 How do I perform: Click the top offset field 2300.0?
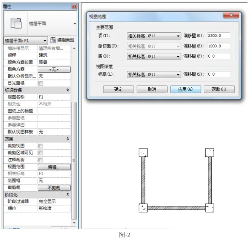[x=218, y=36]
